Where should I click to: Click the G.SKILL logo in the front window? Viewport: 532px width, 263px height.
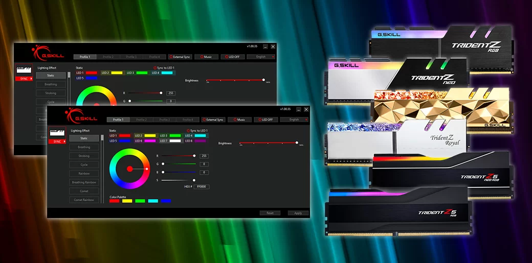click(81, 116)
